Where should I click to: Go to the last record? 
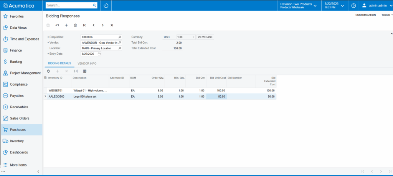112,25
